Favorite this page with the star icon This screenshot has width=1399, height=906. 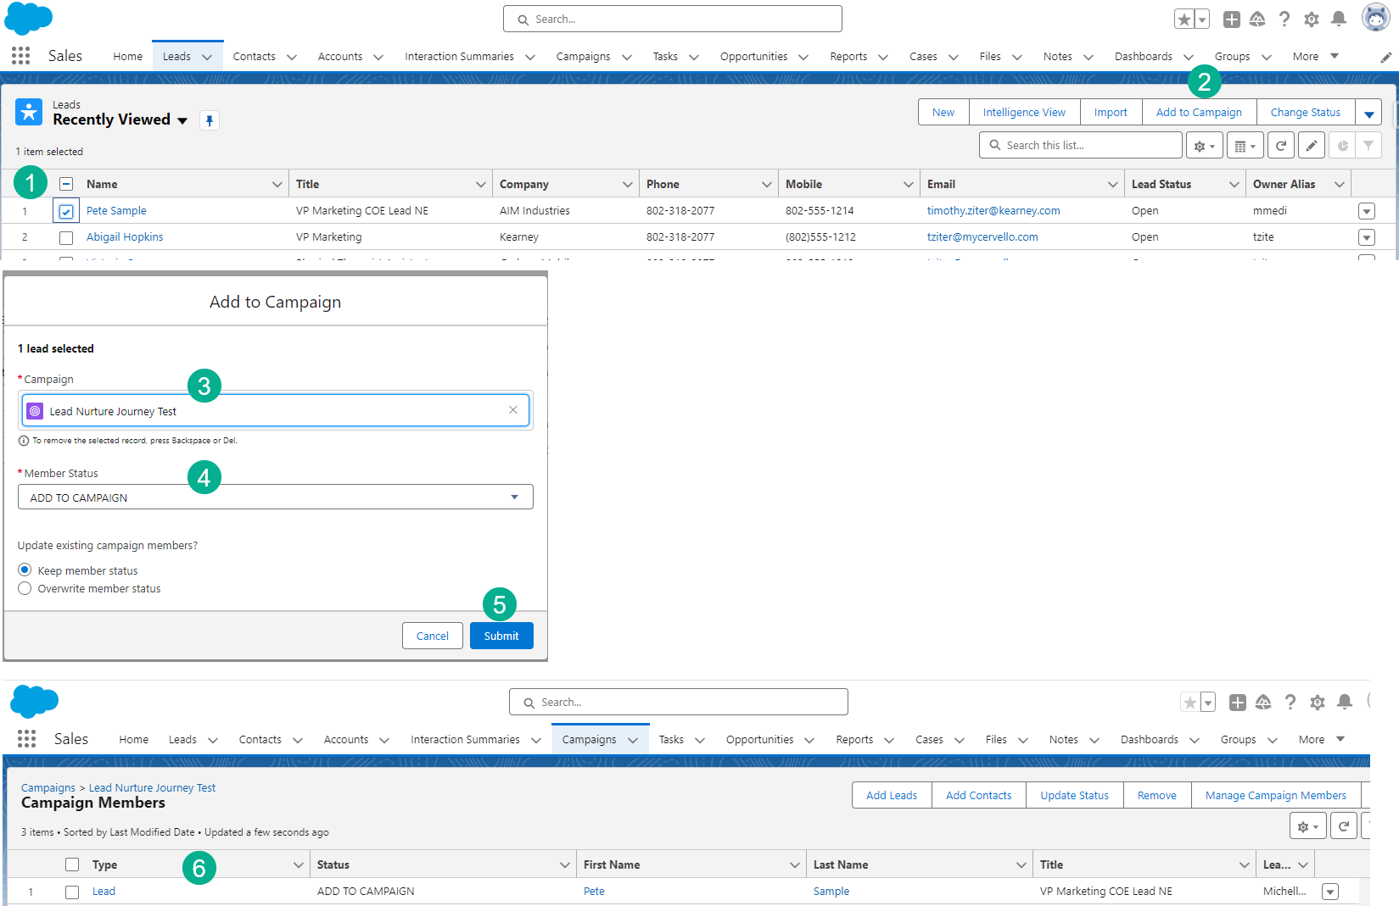coord(1184,18)
